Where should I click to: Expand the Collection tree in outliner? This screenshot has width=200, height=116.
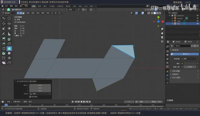170,15
